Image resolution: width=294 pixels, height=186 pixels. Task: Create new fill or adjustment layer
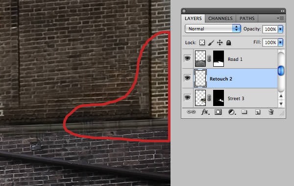pyautogui.click(x=232, y=112)
